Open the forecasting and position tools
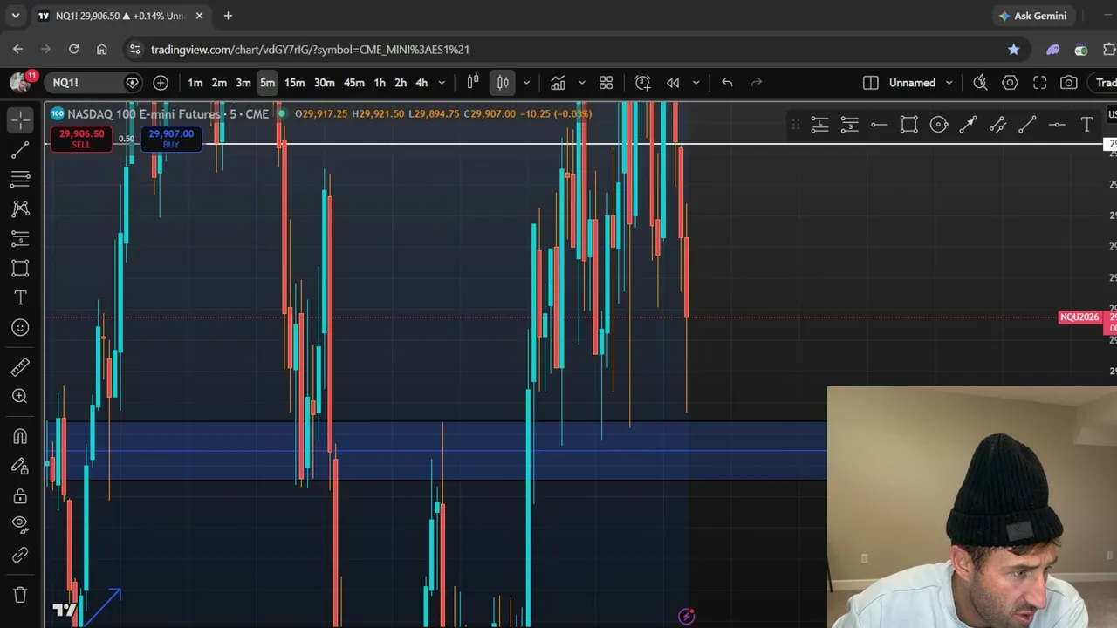1117x628 pixels. (x=20, y=238)
